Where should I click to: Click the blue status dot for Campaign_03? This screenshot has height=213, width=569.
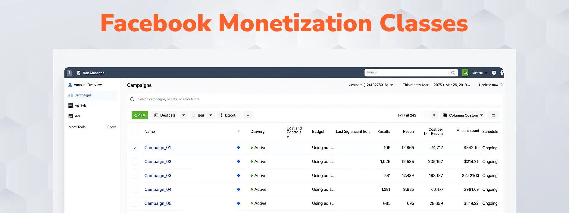point(239,175)
